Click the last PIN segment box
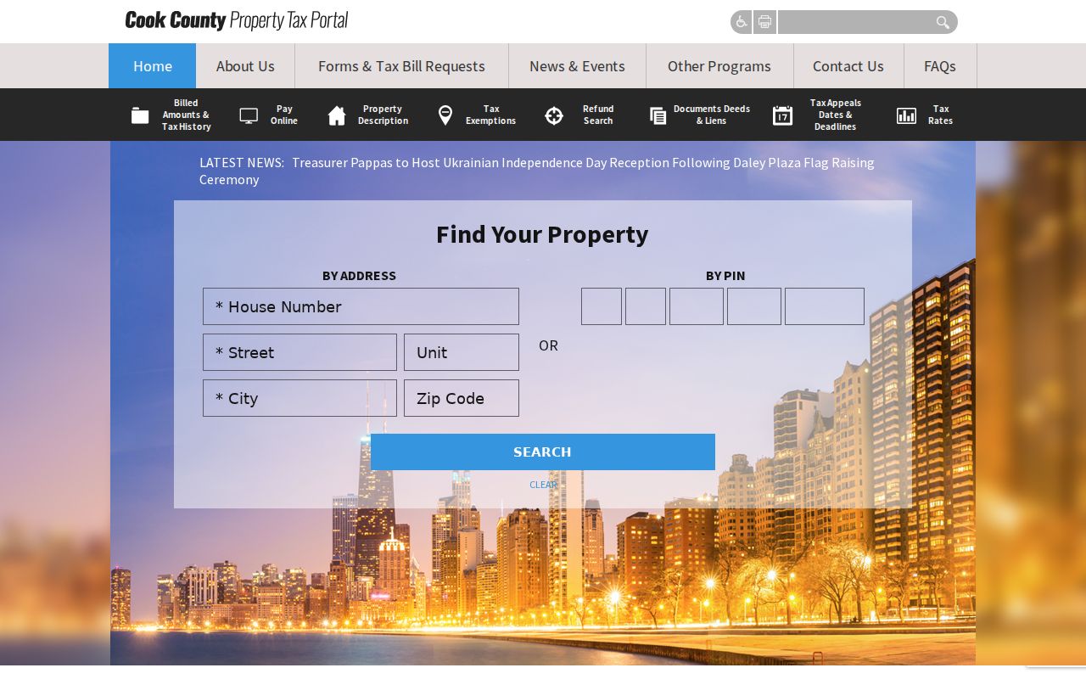 pyautogui.click(x=825, y=306)
